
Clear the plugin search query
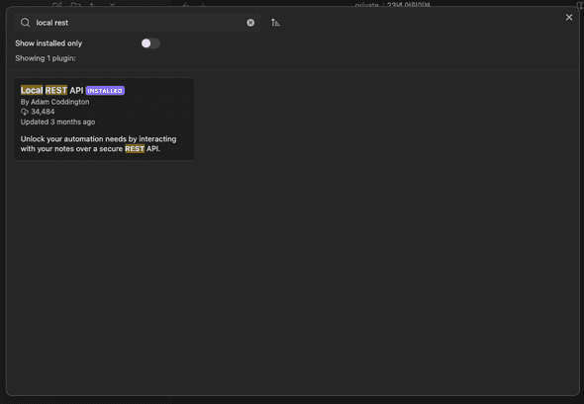click(x=250, y=23)
